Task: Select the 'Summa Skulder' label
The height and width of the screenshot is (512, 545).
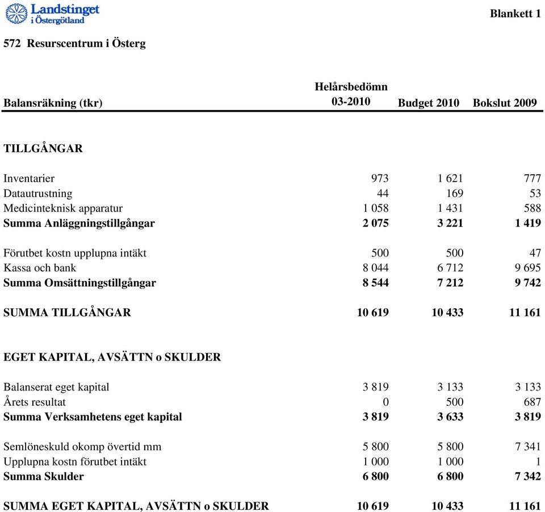Action: [44, 477]
